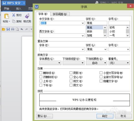Toggle the 阳文(E) checkbox

(x=71, y=81)
